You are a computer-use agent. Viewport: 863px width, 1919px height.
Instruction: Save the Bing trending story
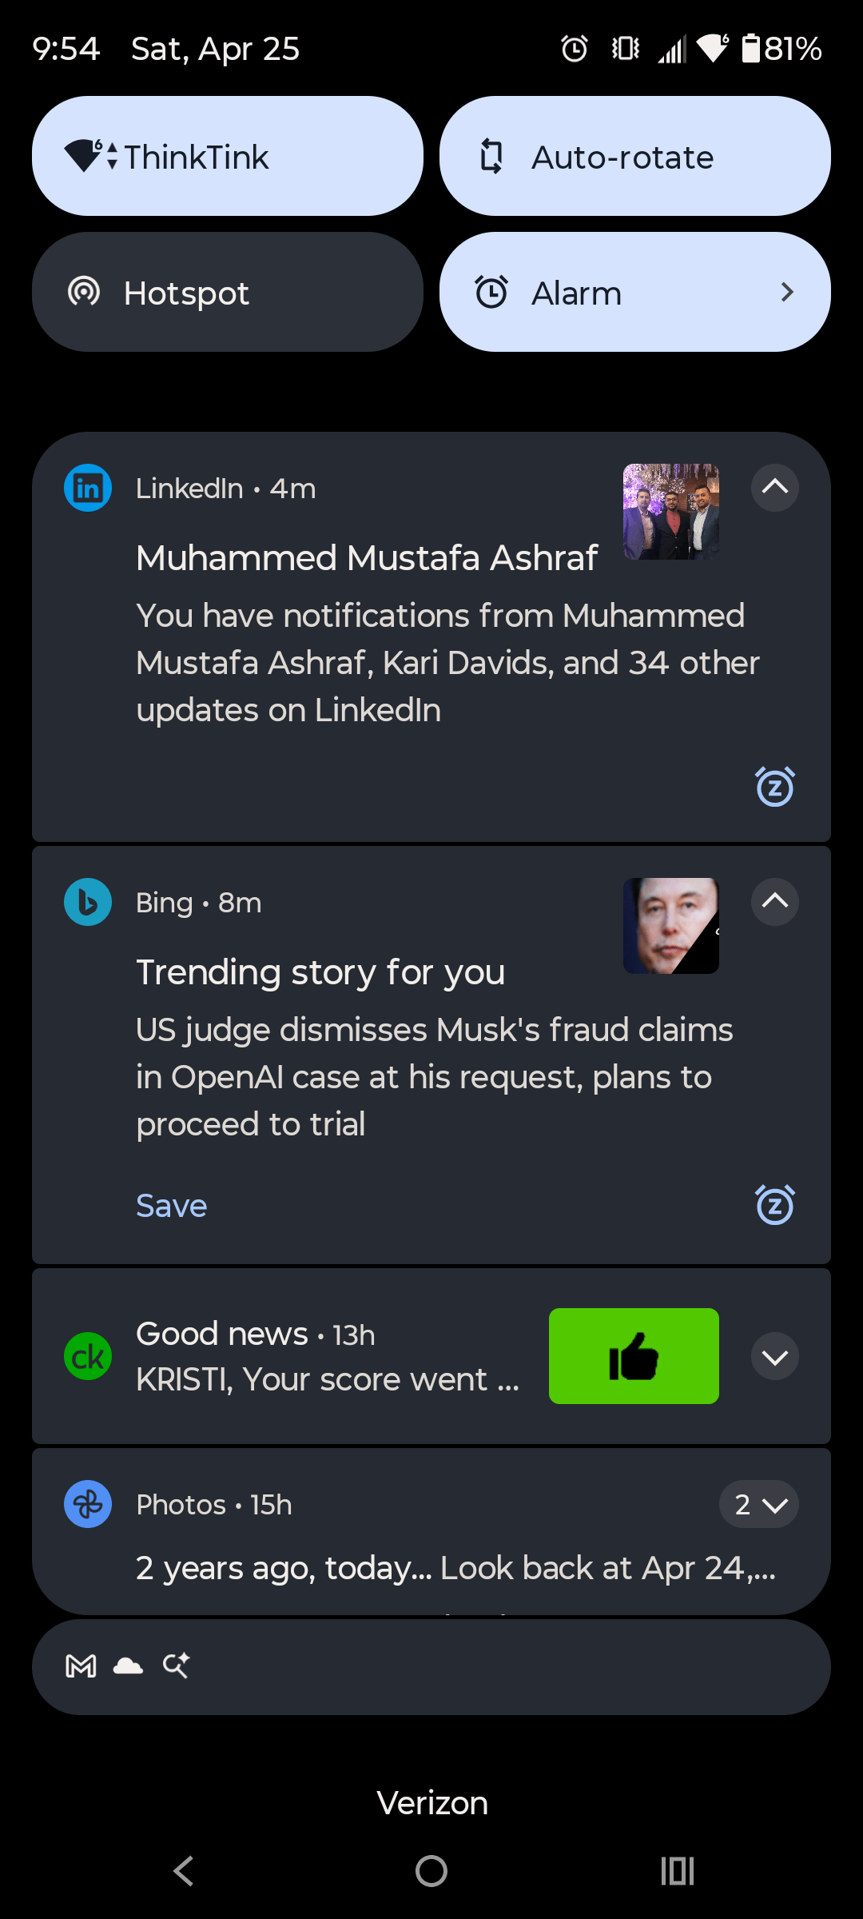coord(172,1206)
